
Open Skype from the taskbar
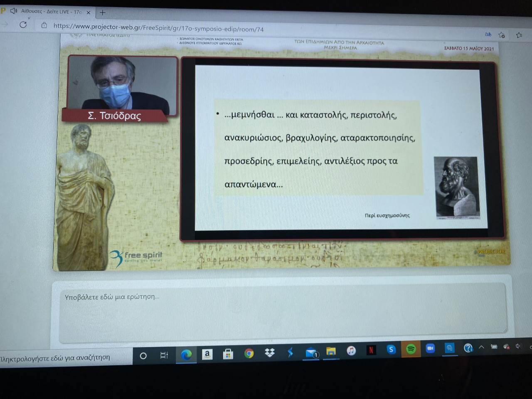point(391,350)
